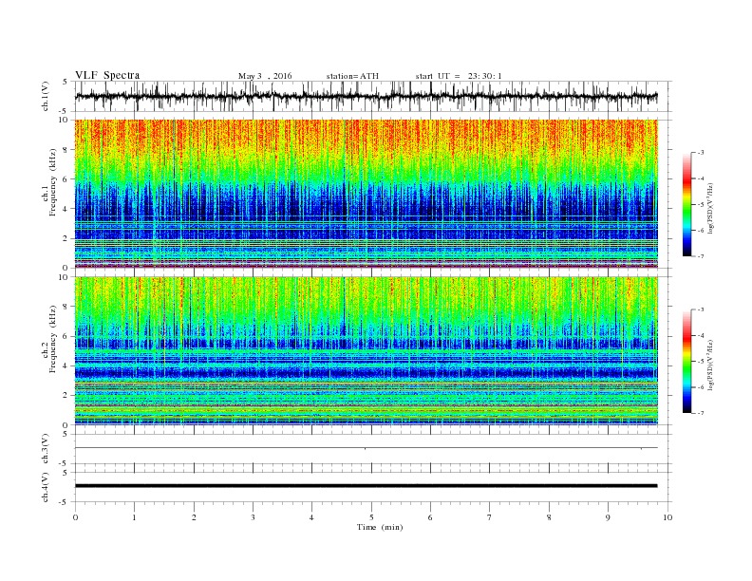
Task: Click the '4' kHz tick on the ch.2 frequency axis
Action: coord(66,365)
